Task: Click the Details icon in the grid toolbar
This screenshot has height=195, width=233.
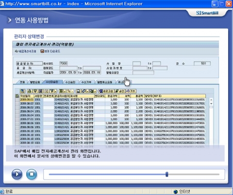Action: 22,91
